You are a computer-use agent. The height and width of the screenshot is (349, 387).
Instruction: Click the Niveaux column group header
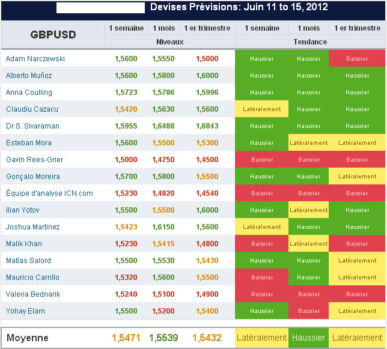click(x=170, y=41)
